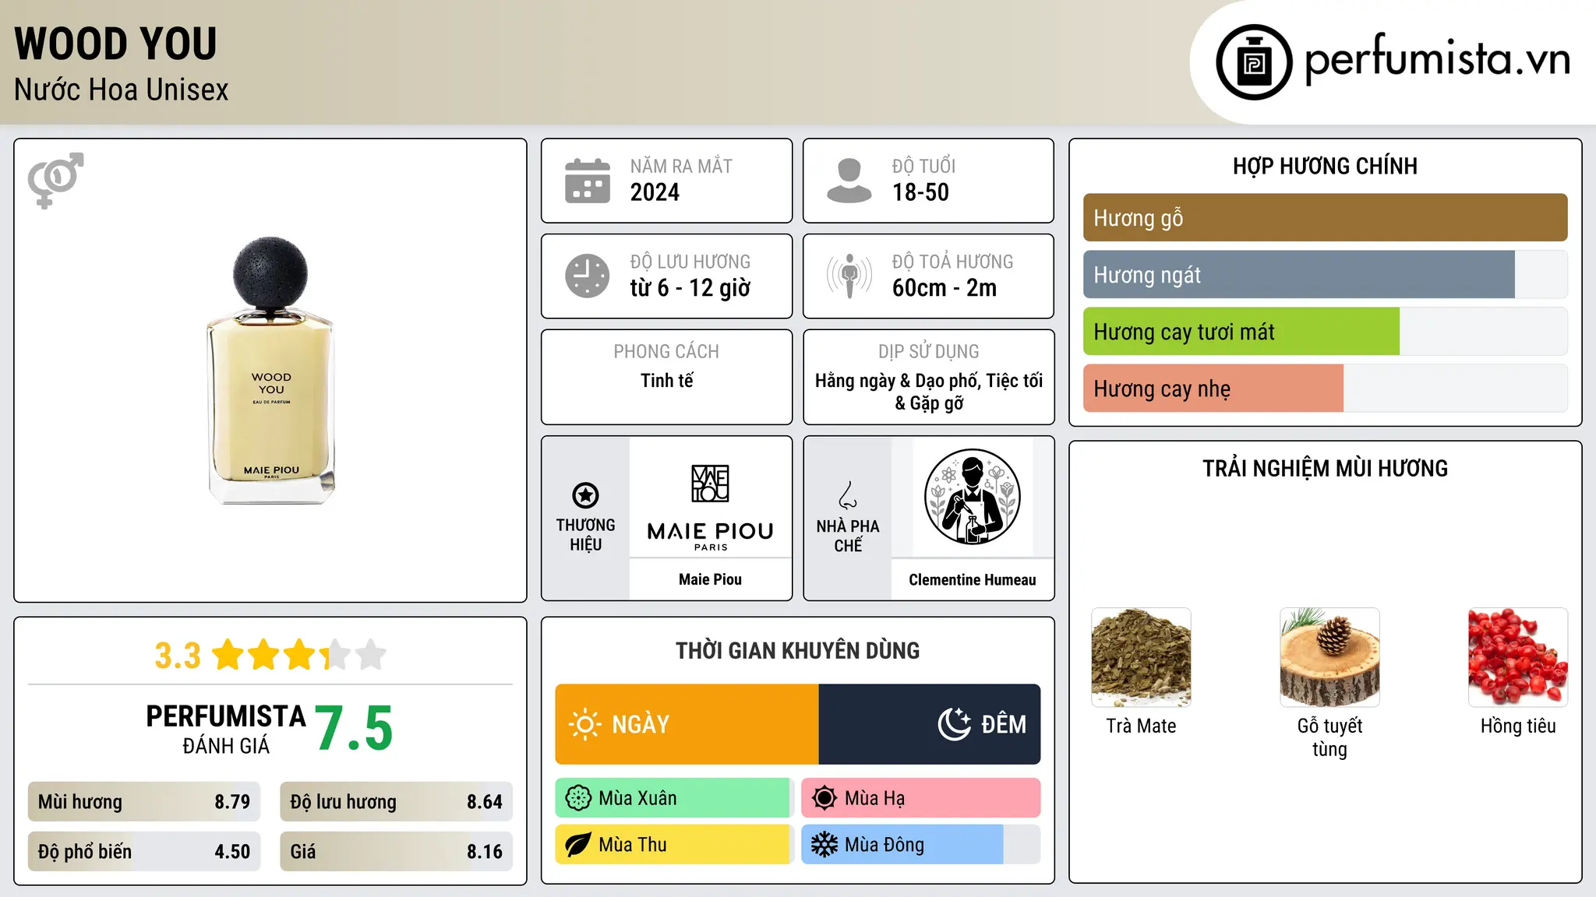Click the last grey rating star
The image size is (1596, 897).
(x=371, y=654)
